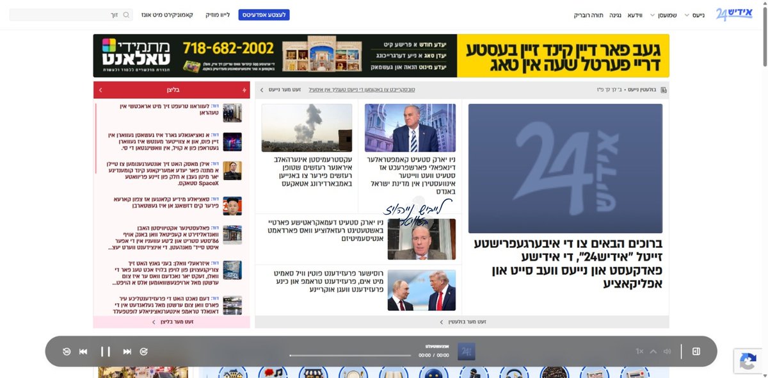This screenshot has height=378, width=768.
Task: Click the player's track thumbnail
Action: coord(467,352)
